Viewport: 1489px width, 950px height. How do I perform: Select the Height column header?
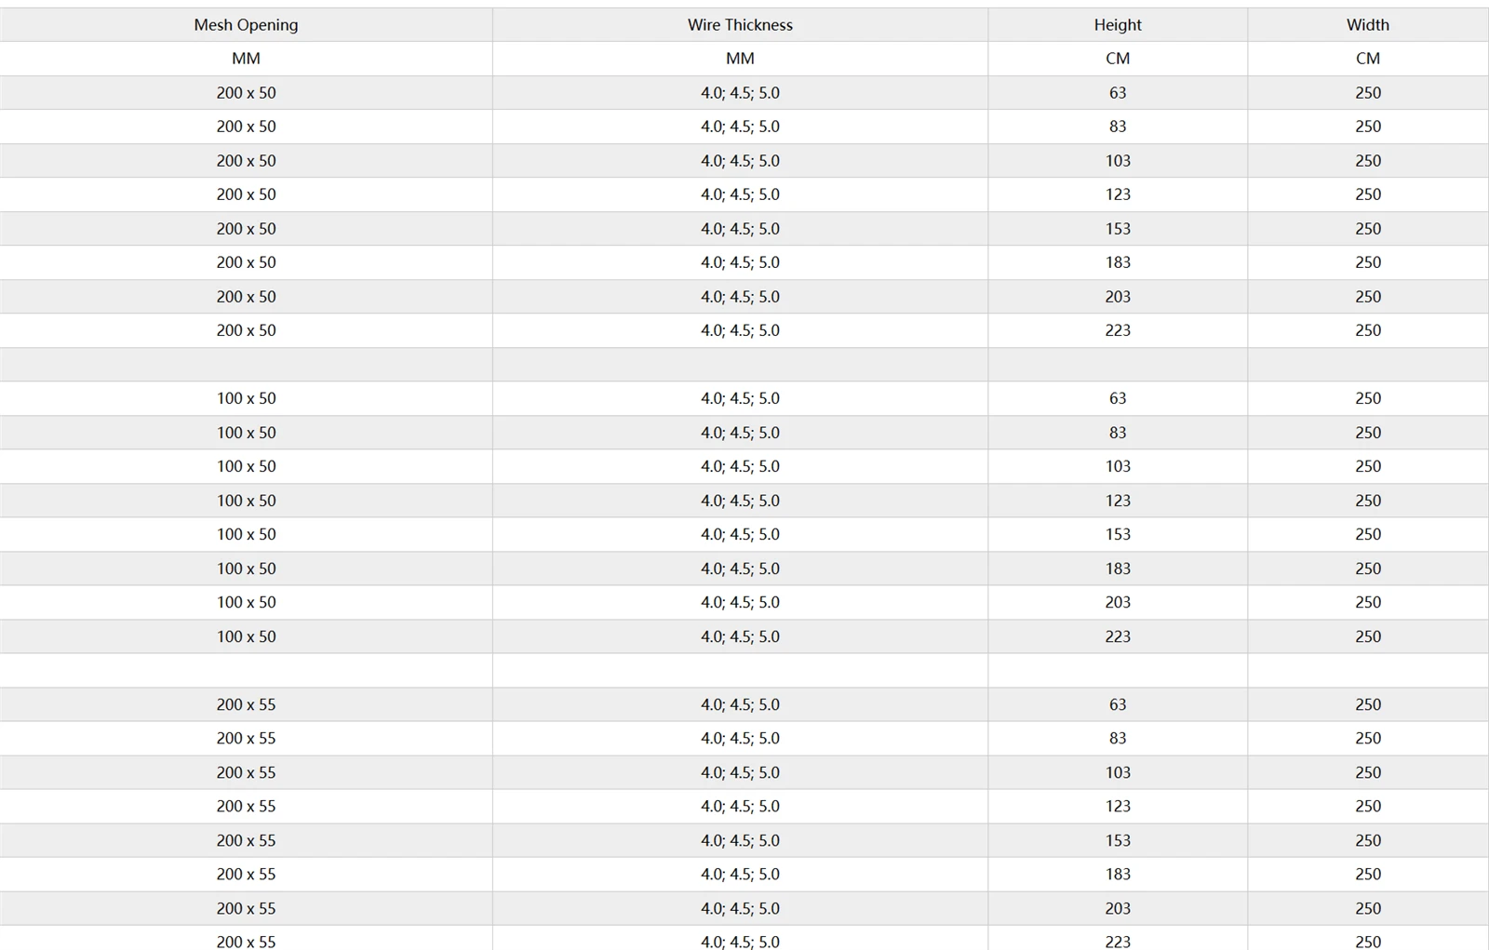[1118, 25]
